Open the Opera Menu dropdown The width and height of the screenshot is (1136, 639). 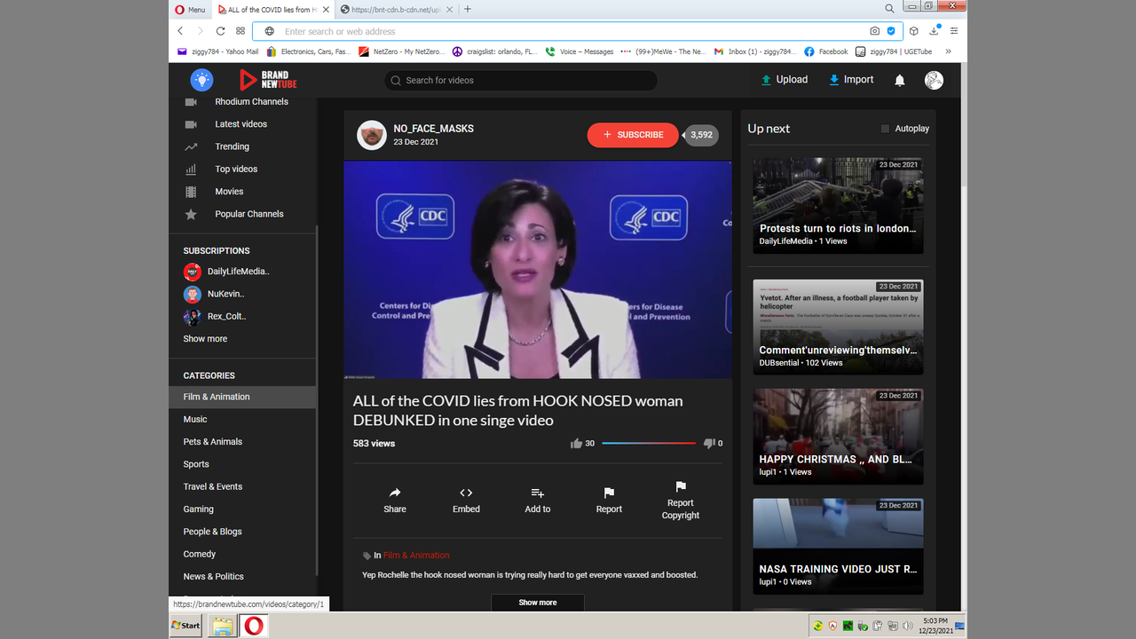coord(189,10)
